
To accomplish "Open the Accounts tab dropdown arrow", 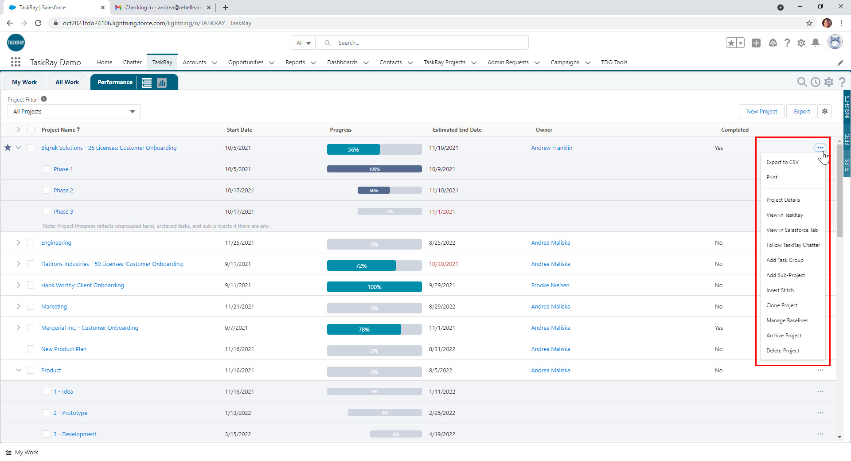I will [215, 63].
